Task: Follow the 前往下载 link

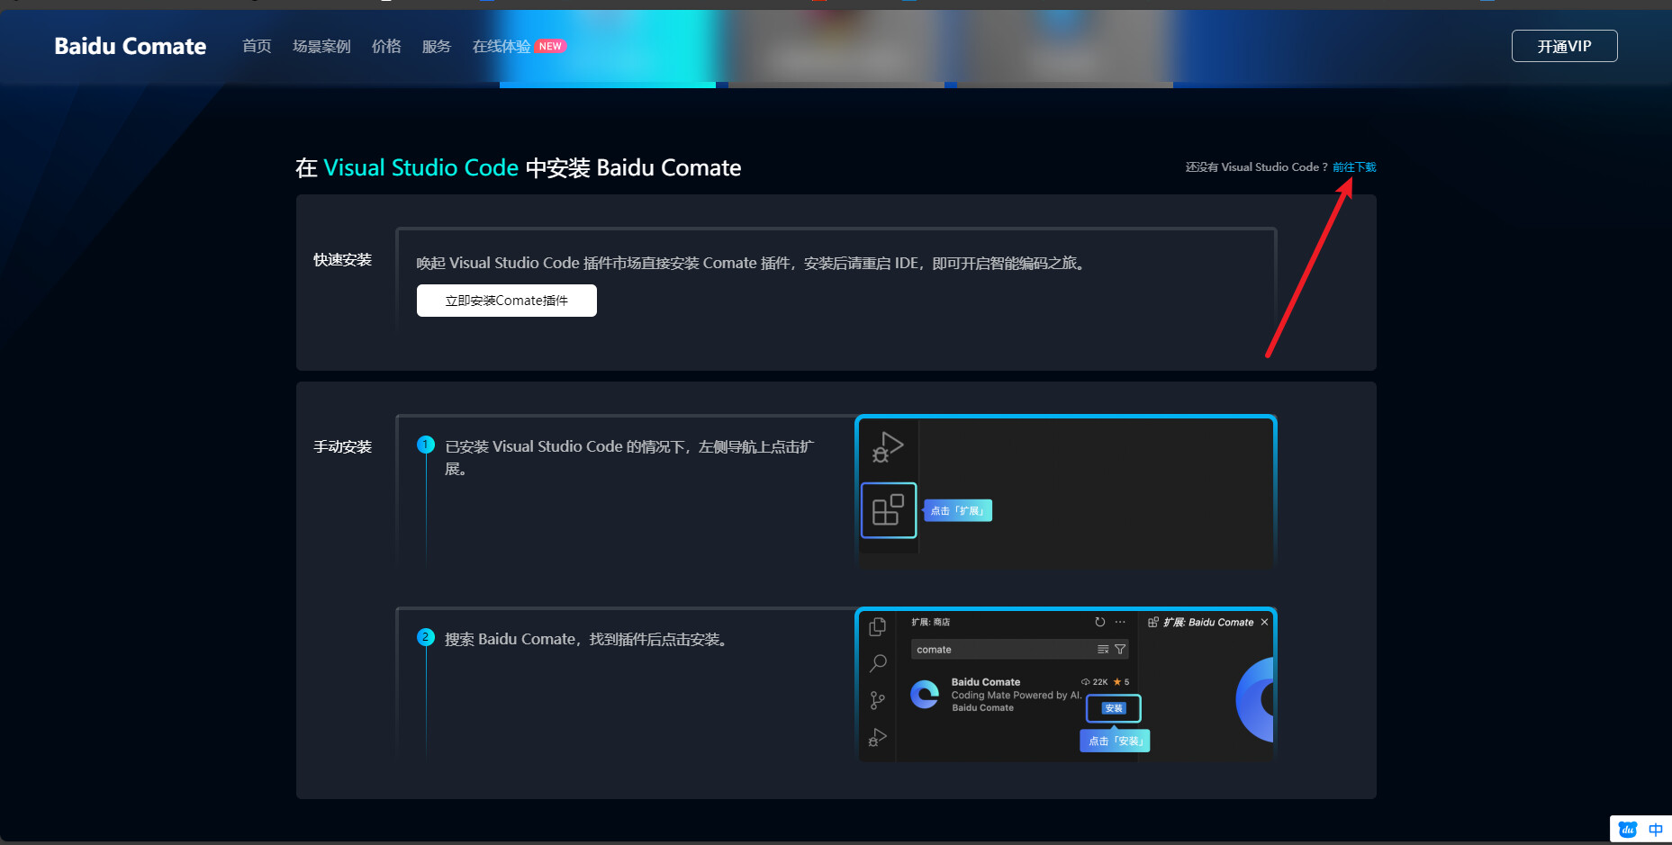Action: [1354, 167]
